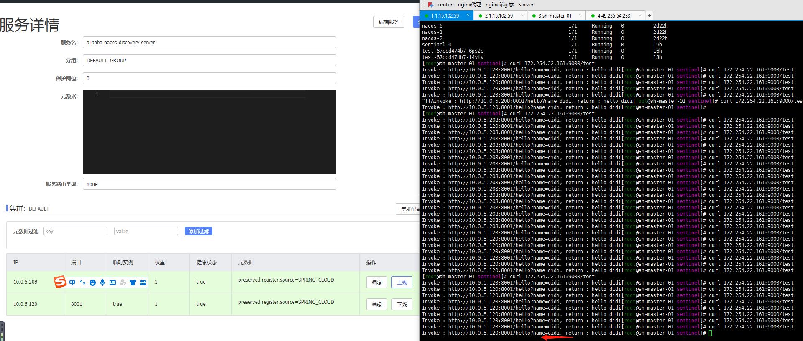The height and width of the screenshot is (341, 803).
Task: Click into the 元数据 code editor
Action: [x=210, y=132]
